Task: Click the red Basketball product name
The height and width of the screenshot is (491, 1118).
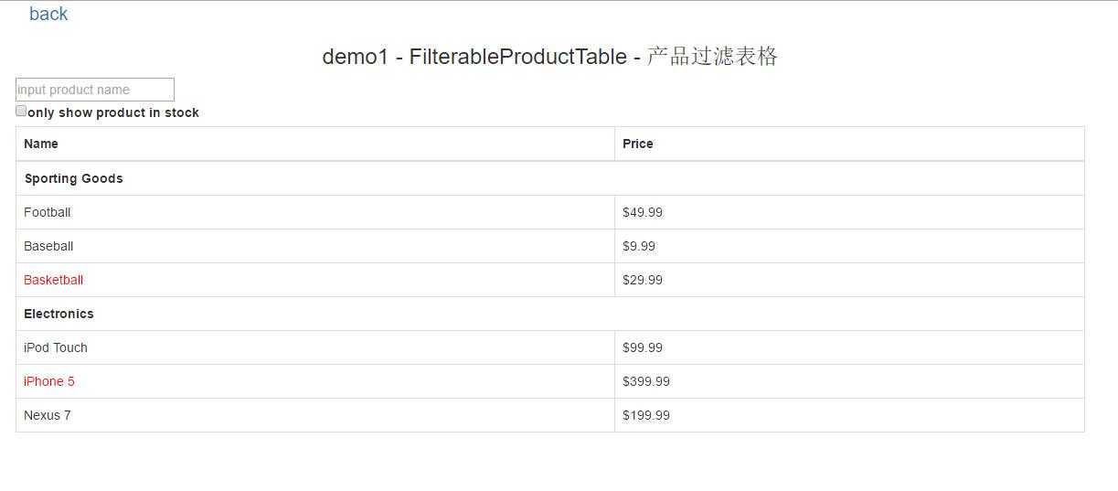Action: 53,280
